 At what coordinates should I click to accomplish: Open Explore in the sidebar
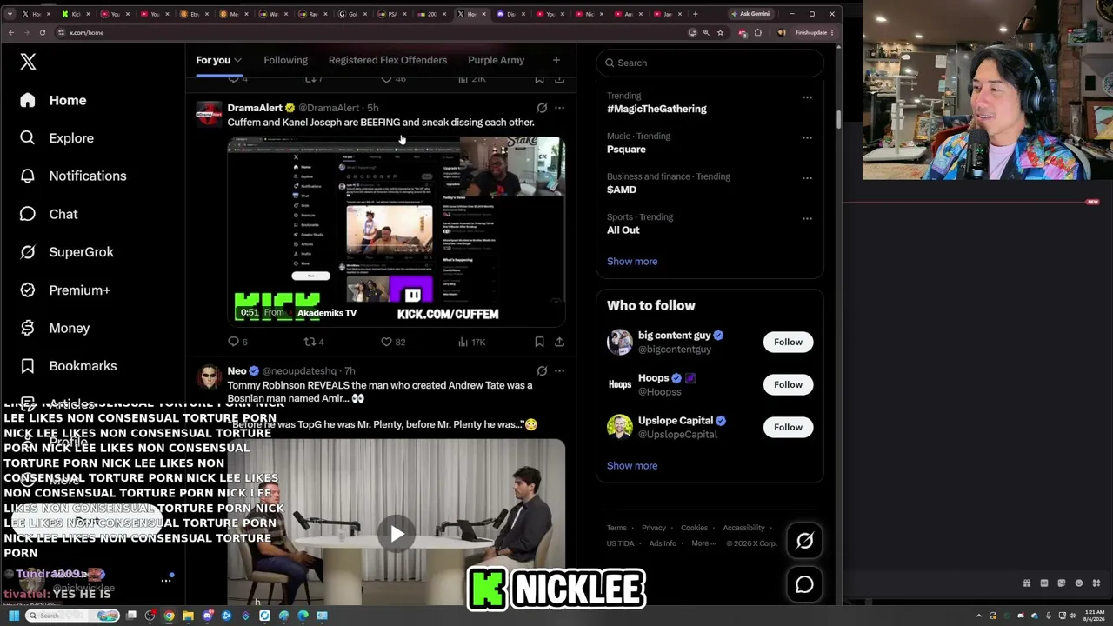(57, 138)
